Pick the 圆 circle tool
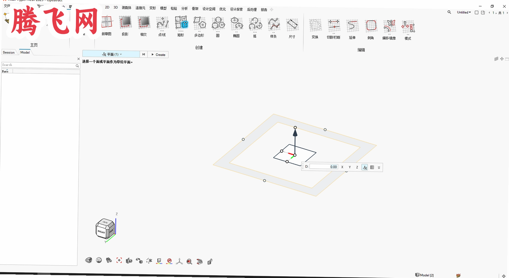Image resolution: width=509 pixels, height=278 pixels. 218,27
